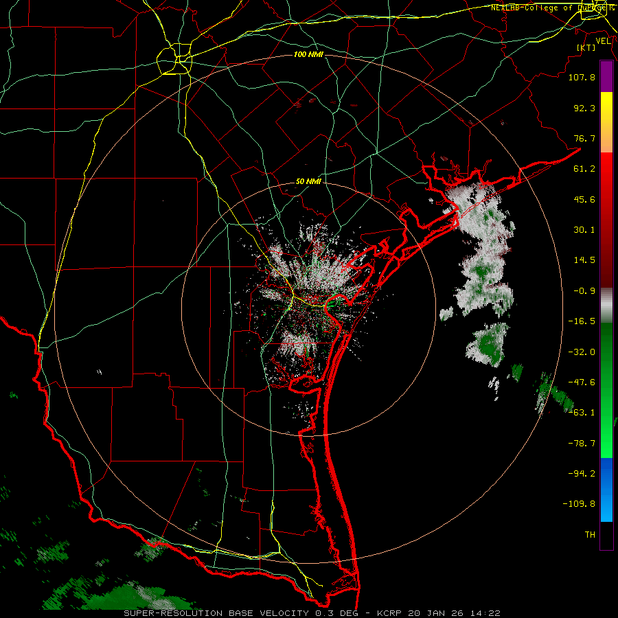Click the 20 JAN 26 14:22 timestamp
The width and height of the screenshot is (618, 618).
(455, 613)
